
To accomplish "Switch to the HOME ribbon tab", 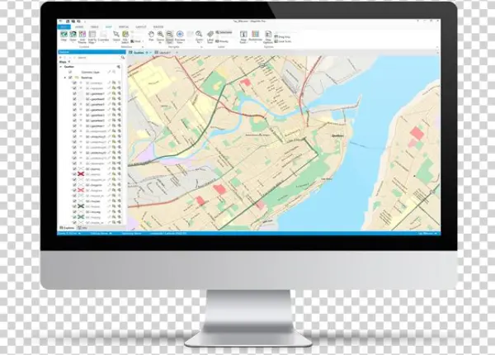I will pyautogui.click(x=79, y=27).
